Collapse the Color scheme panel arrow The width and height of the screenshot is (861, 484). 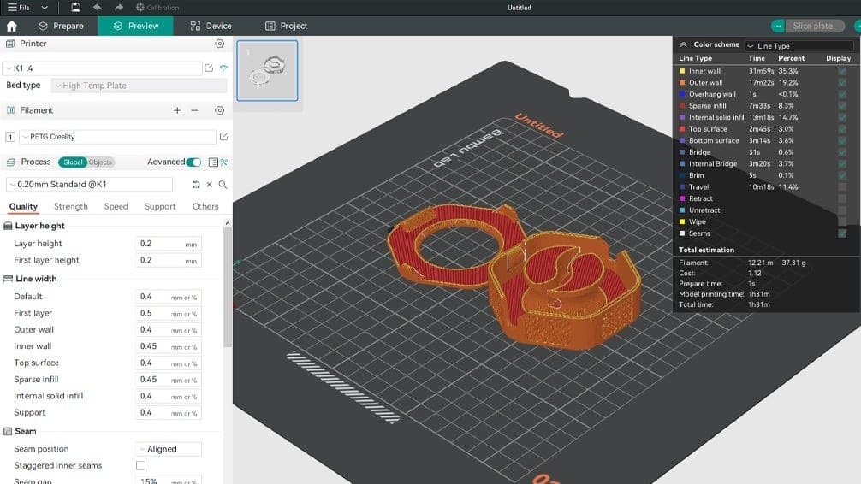(x=683, y=44)
